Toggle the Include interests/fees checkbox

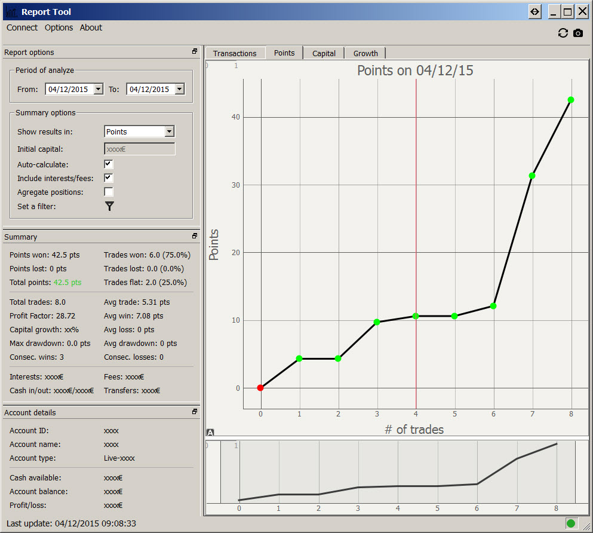pyautogui.click(x=109, y=178)
